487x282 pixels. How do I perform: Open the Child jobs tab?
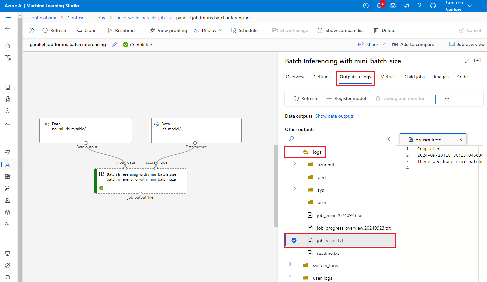tap(414, 77)
